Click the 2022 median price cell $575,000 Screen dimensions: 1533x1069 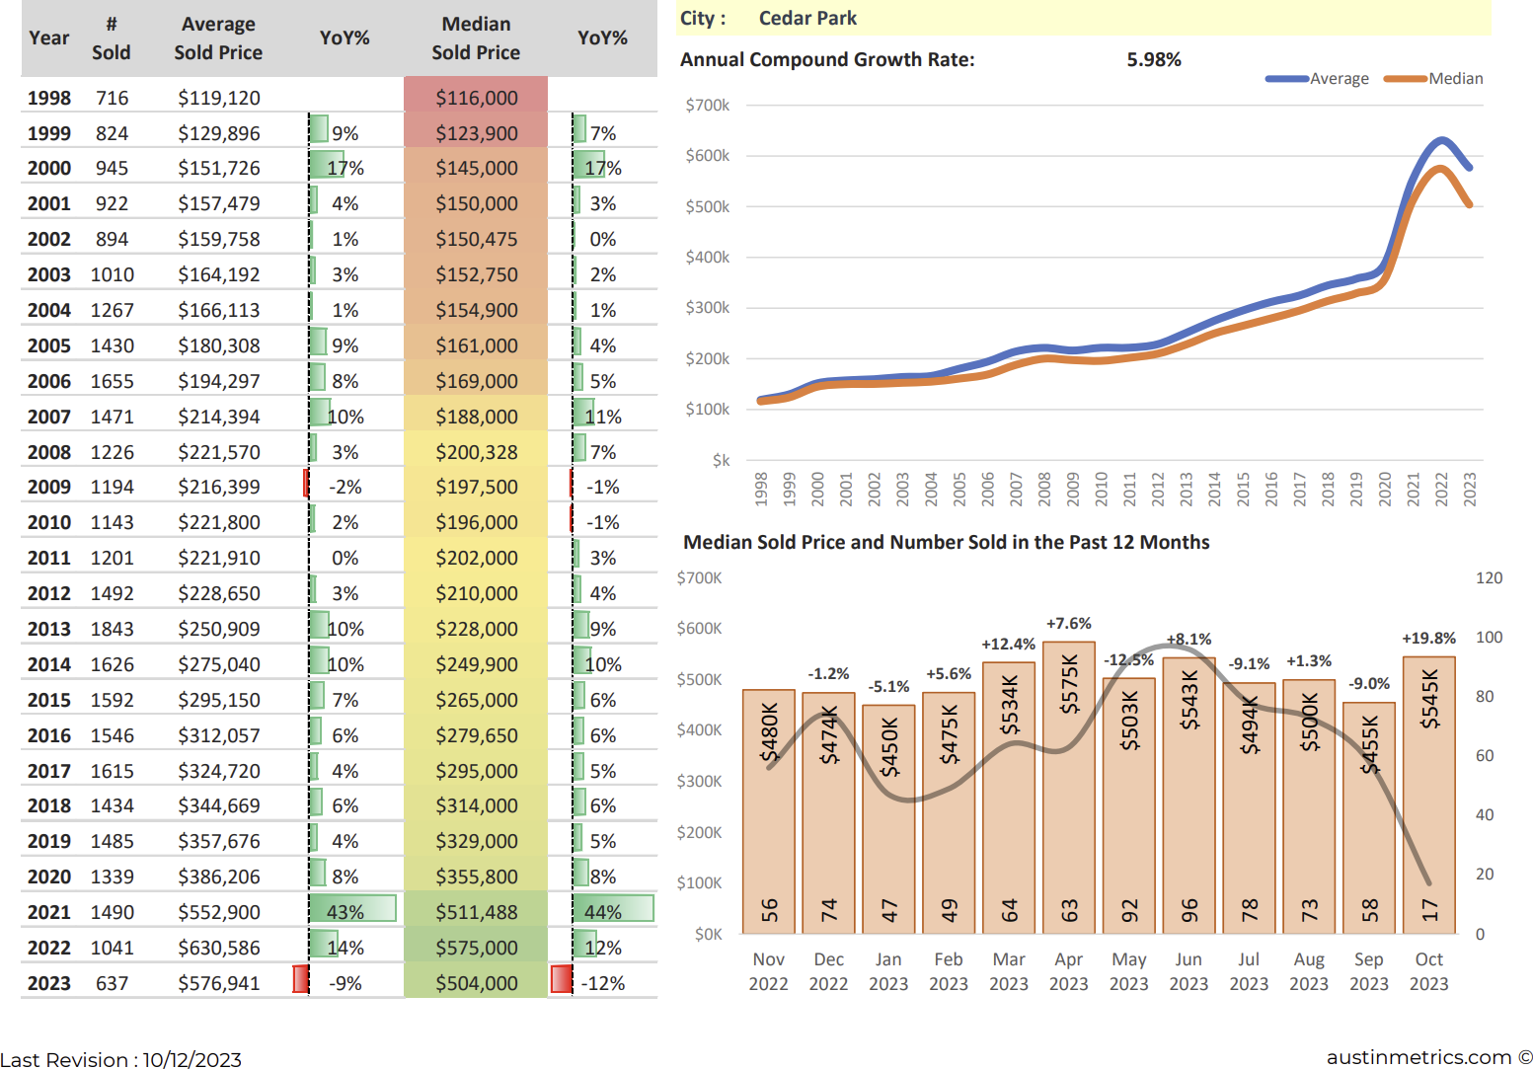pos(476,948)
